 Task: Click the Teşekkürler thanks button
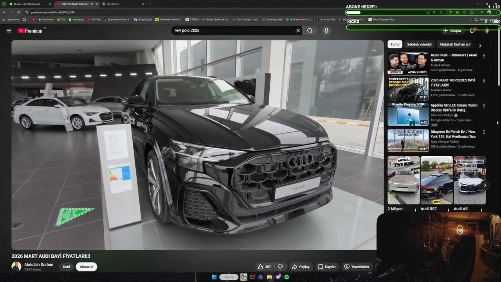[357, 267]
